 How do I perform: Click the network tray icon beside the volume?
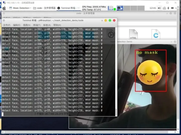click(164, 8)
